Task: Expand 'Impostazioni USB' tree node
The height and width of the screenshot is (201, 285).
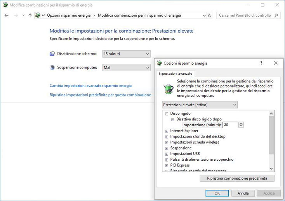Action: pyautogui.click(x=167, y=154)
